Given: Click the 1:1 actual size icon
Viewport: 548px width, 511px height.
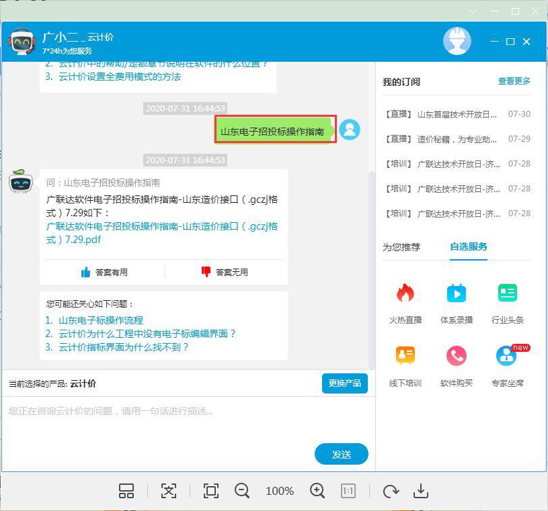Looking at the screenshot, I should 348,491.
